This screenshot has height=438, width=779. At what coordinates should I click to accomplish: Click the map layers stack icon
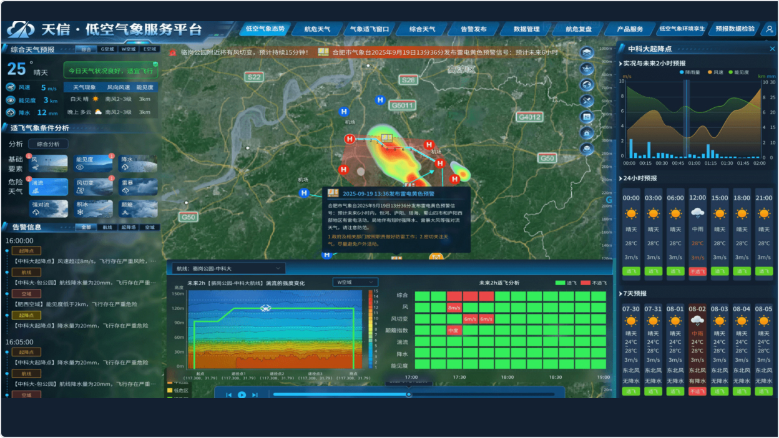click(587, 52)
